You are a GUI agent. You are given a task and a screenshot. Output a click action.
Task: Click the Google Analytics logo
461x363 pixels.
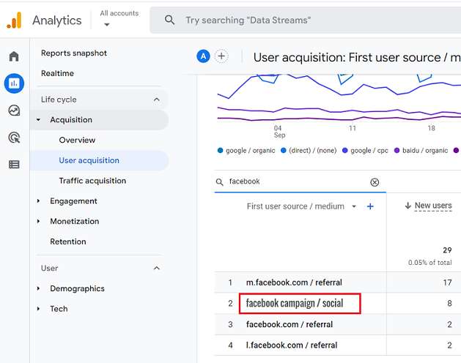15,20
